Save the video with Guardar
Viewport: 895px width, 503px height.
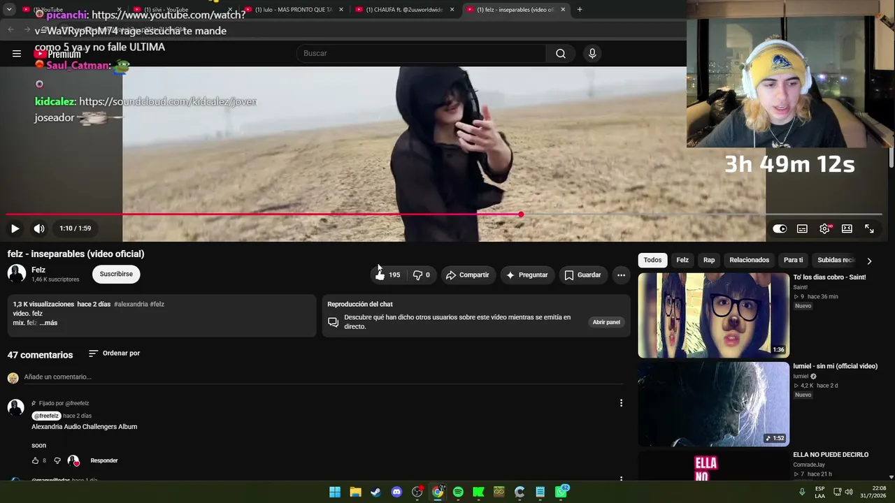pyautogui.click(x=582, y=275)
